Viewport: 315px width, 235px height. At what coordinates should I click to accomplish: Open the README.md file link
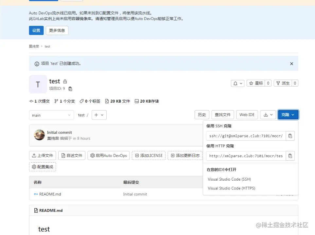coord(50,194)
